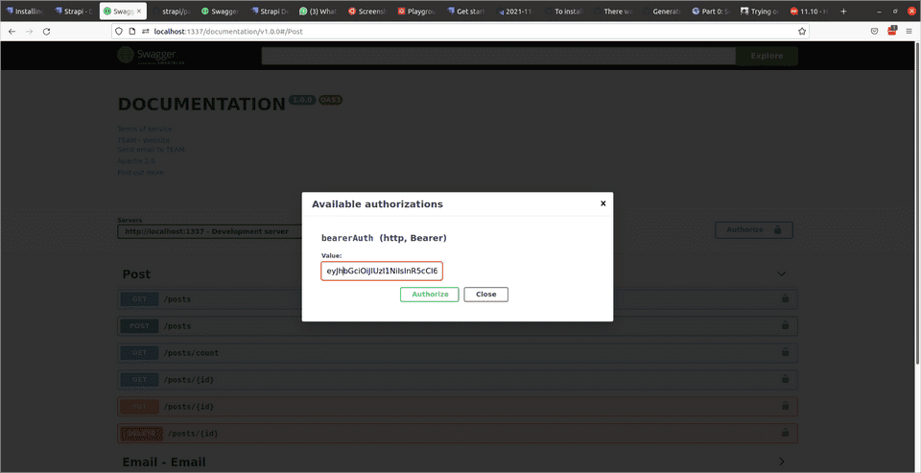This screenshot has width=921, height=473.
Task: Click the lock icon on the PUT /posts/{id} row
Action: [785, 406]
